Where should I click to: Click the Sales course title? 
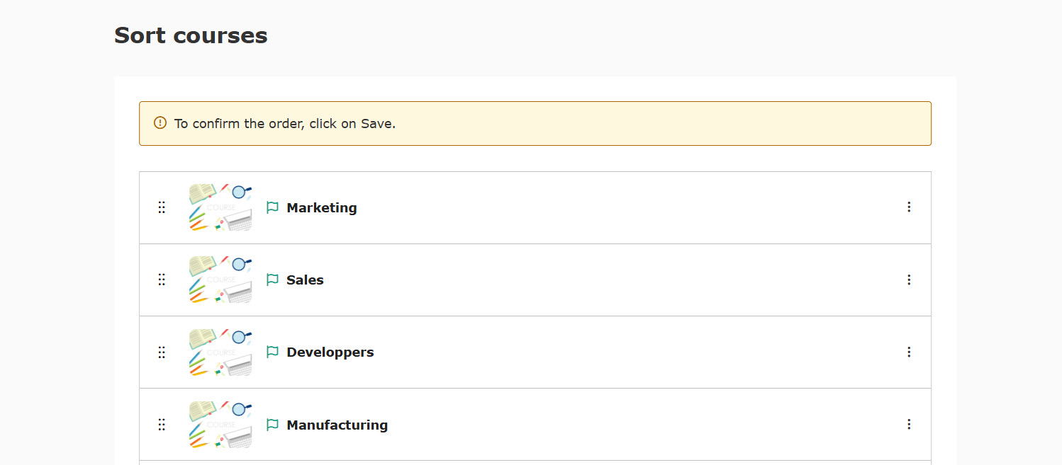click(305, 280)
